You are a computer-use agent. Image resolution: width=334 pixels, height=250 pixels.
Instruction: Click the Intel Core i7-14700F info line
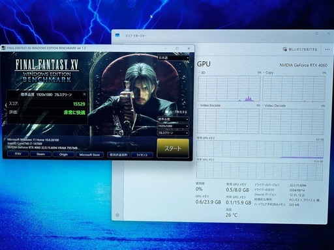[25, 143]
